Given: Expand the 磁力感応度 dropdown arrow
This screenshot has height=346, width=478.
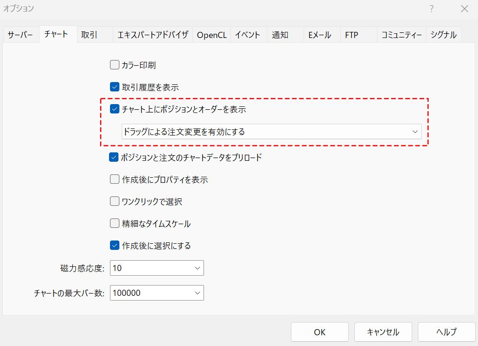Looking at the screenshot, I should click(197, 268).
